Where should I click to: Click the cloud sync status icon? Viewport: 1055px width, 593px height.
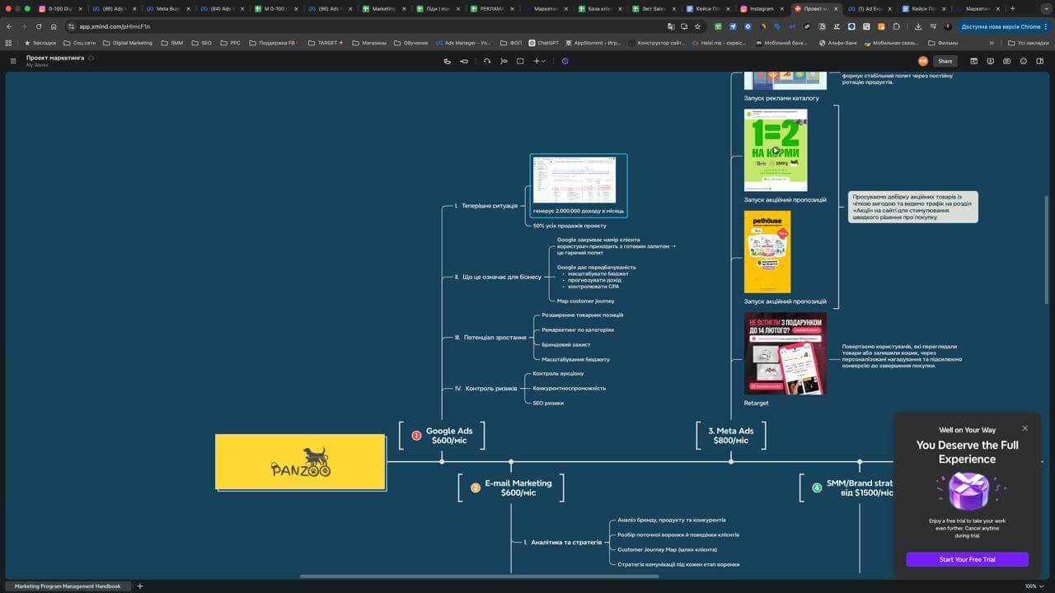pyautogui.click(x=91, y=58)
